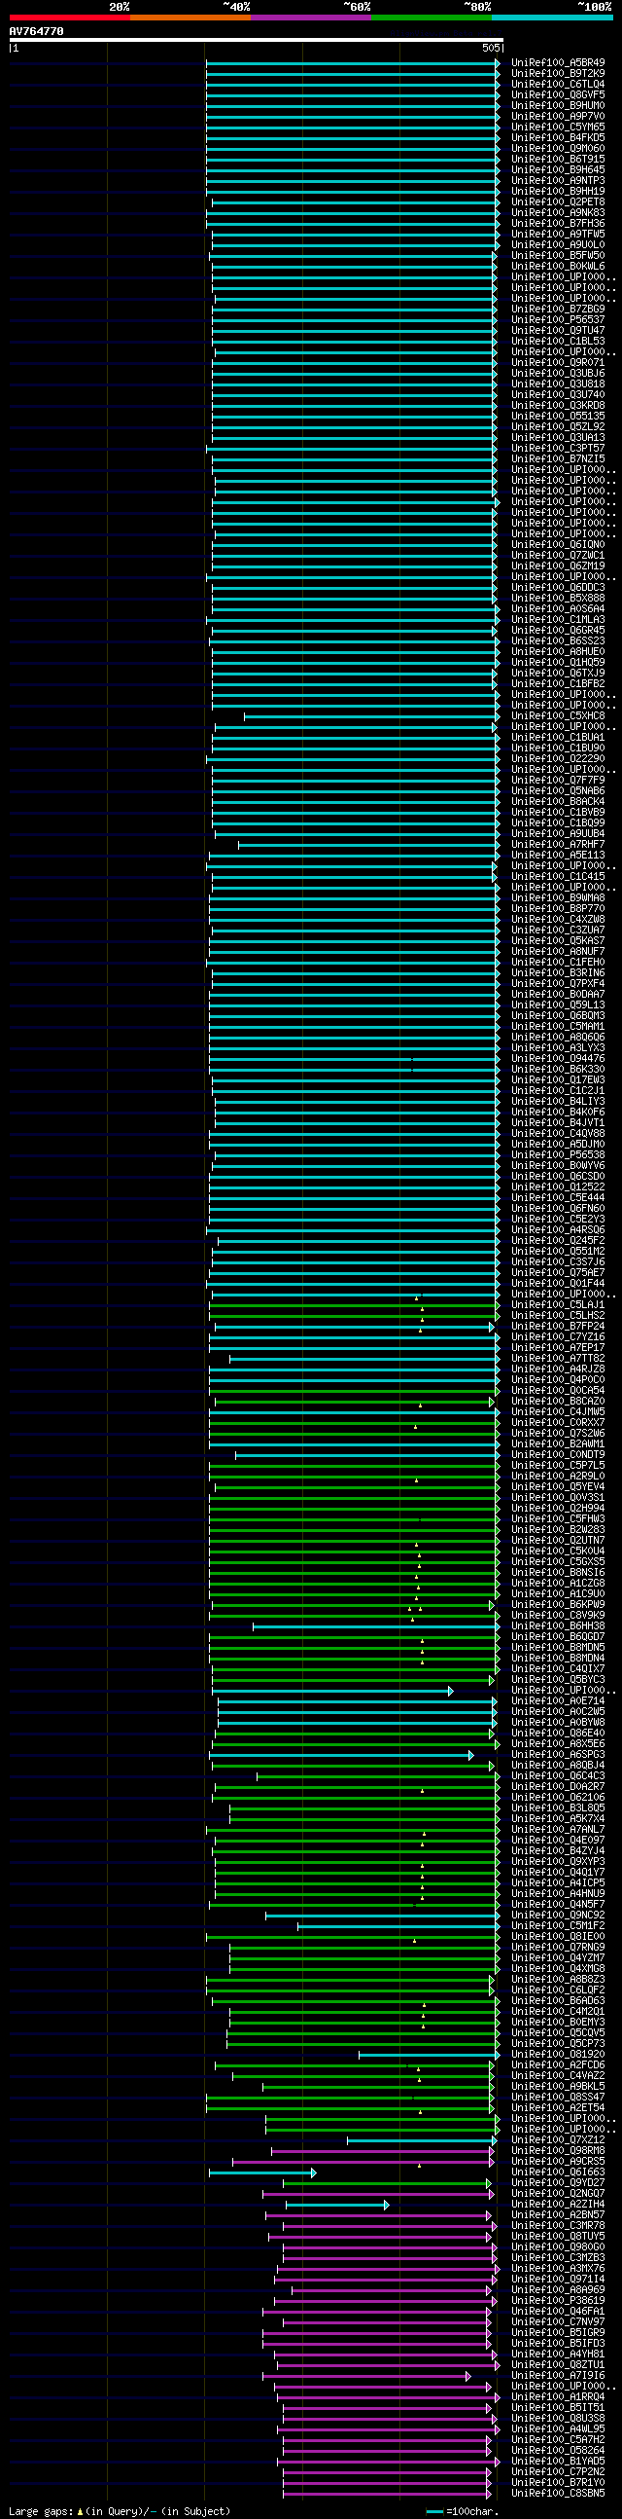Image resolution: width=622 pixels, height=2519 pixels.
Task: Click the short cyan bar for UniRef100_A2ZIH4
Action: click(x=337, y=2204)
